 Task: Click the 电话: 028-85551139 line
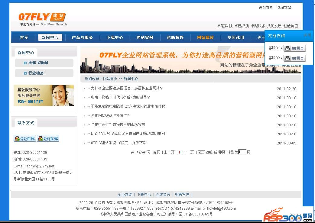coord(30,159)
